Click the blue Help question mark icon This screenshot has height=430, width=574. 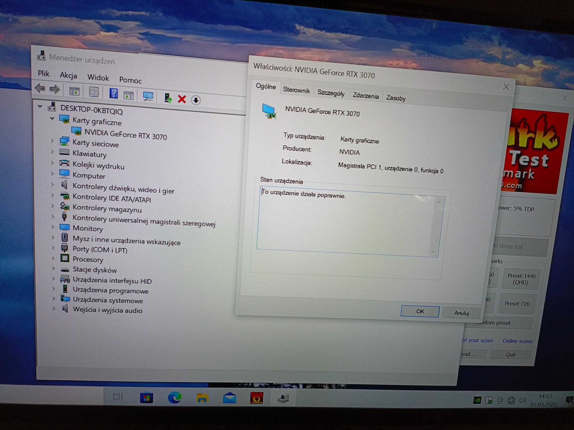(114, 93)
